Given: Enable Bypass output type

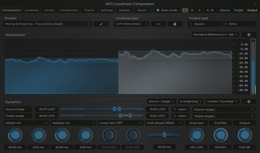Looking at the screenshot, I should tap(204, 24).
